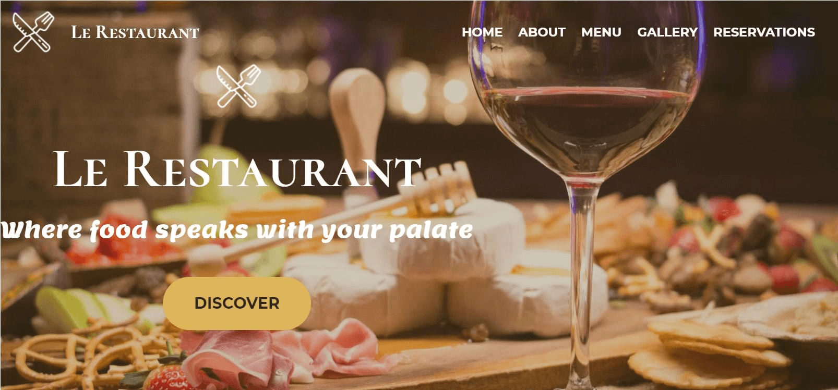This screenshot has height=390, width=838.
Task: Click the tagline Where food speaks with your palate
Action: [237, 230]
